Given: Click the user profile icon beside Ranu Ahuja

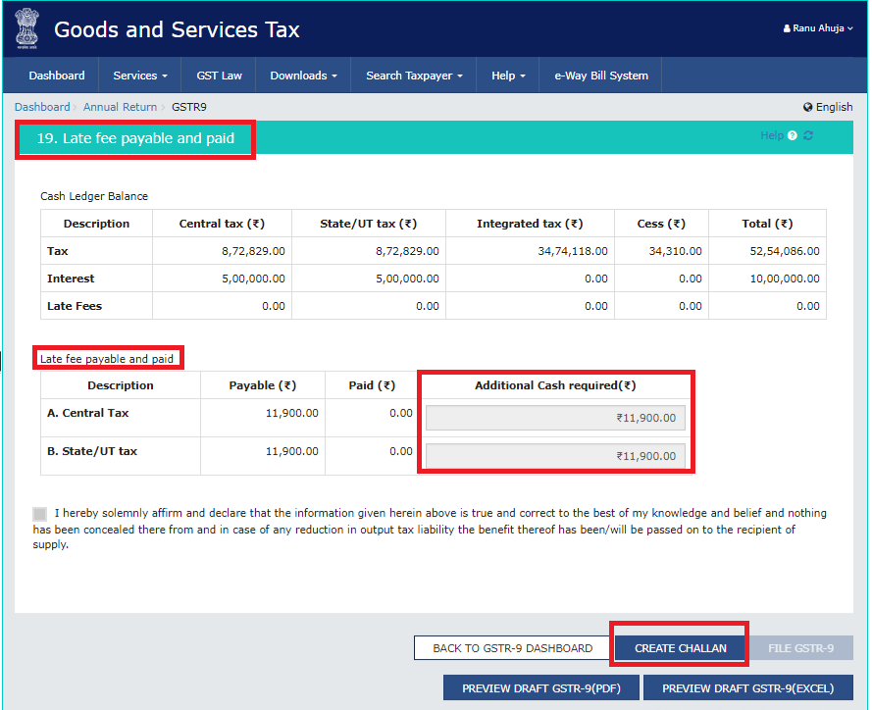Looking at the screenshot, I should click(787, 28).
